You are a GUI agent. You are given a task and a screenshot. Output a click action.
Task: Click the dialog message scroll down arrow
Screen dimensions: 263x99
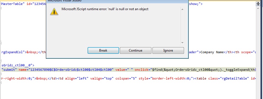coord(182,43)
